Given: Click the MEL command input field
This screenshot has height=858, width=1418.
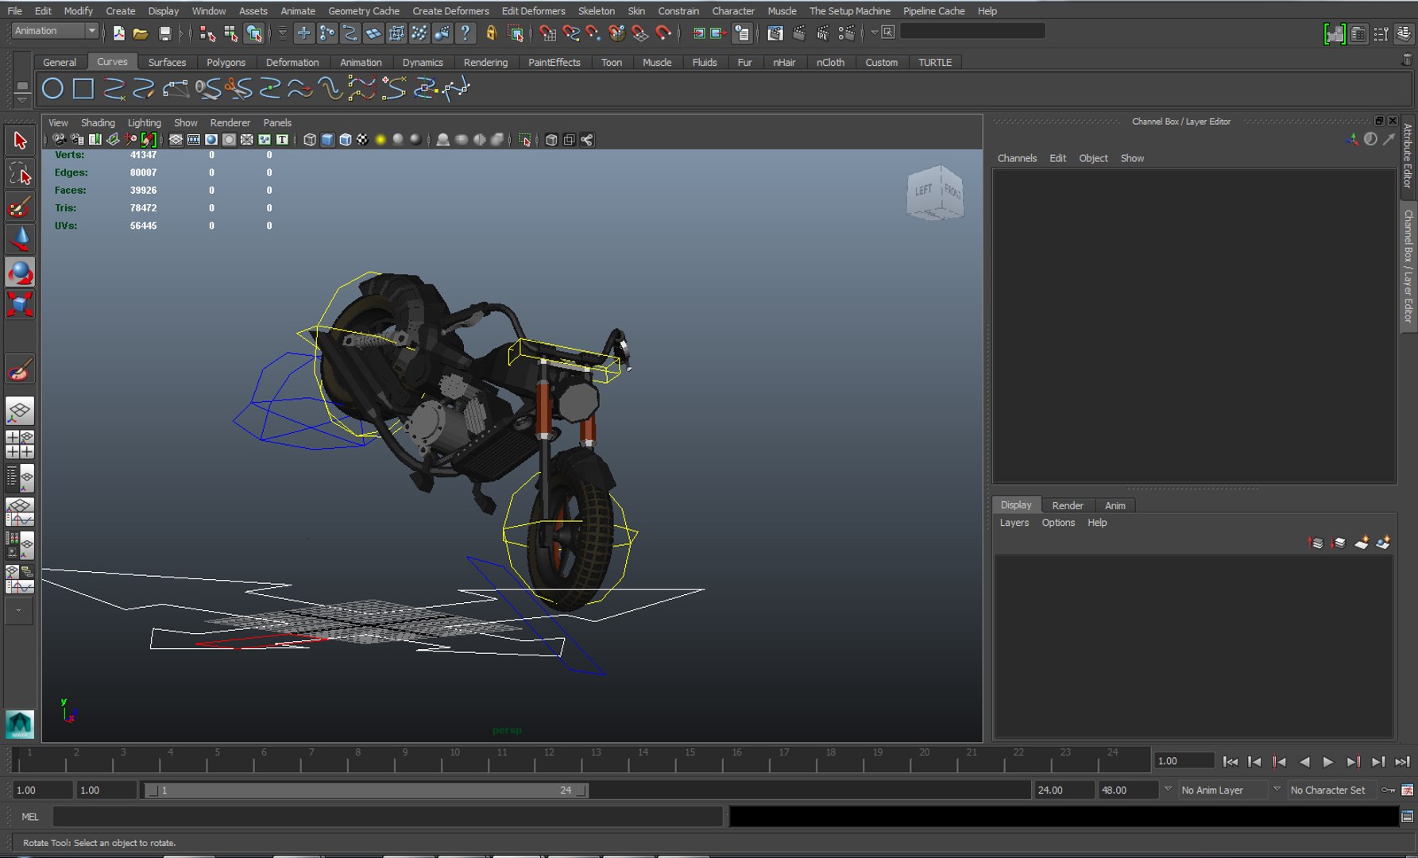Looking at the screenshot, I should [x=388, y=817].
